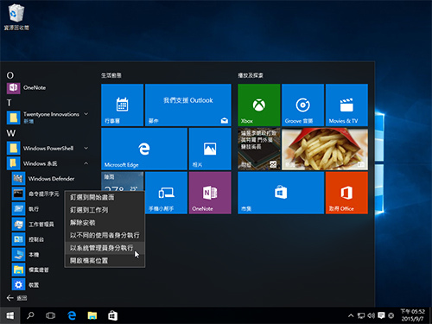Open the Twentyone Innovations folder

click(48, 118)
